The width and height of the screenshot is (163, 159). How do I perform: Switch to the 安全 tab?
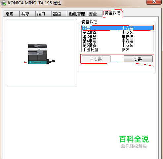pos(95,14)
